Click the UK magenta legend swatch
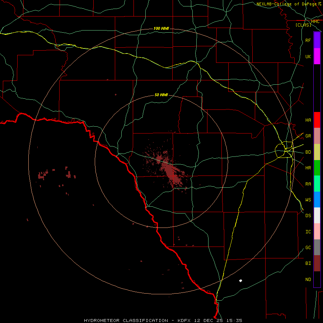The height and width of the screenshot is (323, 323). (317, 56)
